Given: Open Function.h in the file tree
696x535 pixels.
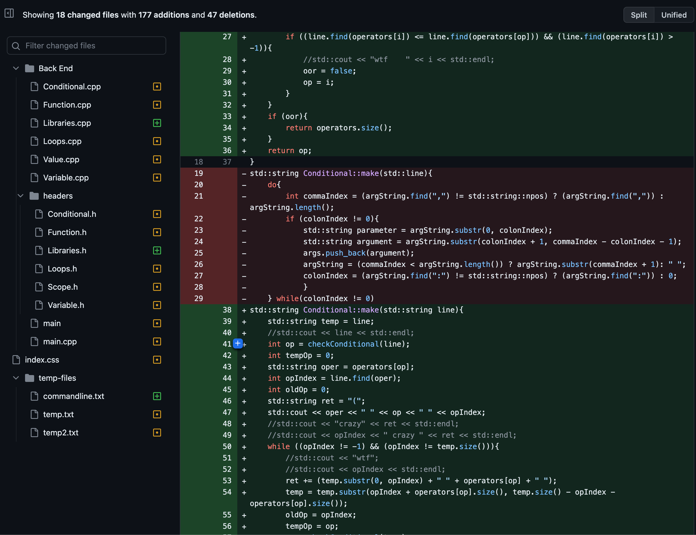Looking at the screenshot, I should point(67,232).
